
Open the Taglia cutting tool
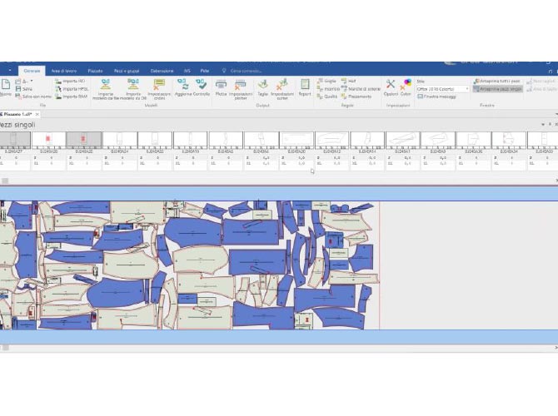[262, 87]
